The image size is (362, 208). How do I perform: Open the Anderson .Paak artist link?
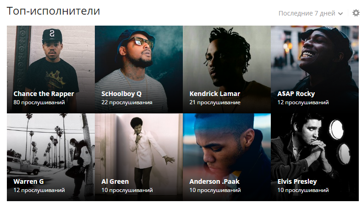[214, 181]
